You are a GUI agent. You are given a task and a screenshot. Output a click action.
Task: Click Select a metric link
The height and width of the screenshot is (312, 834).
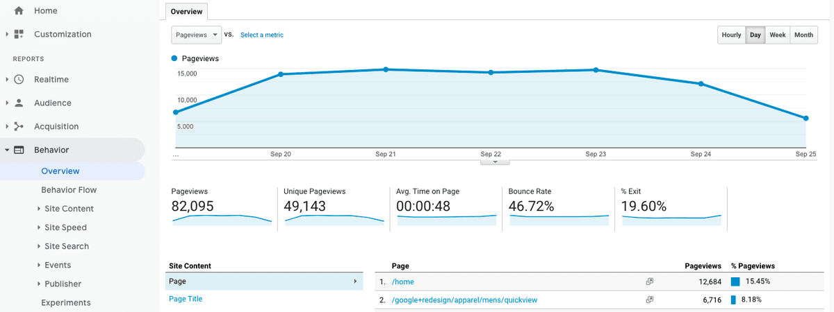point(262,35)
